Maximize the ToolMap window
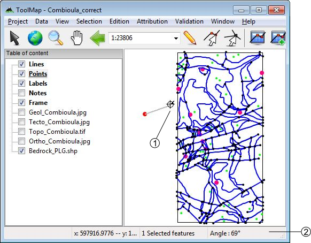Viewport: 311px width, 243px height. coord(259,10)
